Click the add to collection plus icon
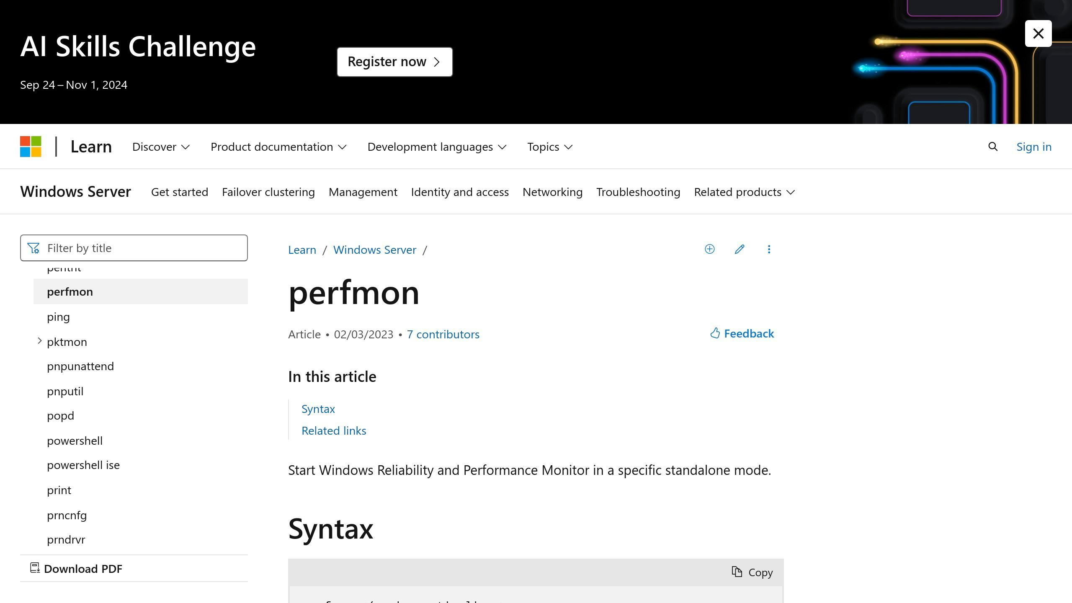 point(709,249)
